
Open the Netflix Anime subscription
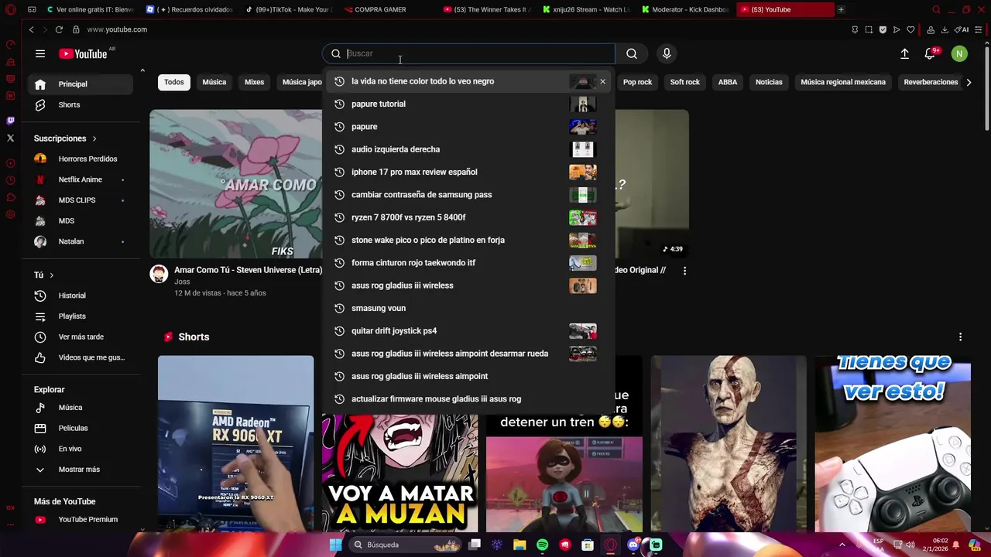point(80,179)
